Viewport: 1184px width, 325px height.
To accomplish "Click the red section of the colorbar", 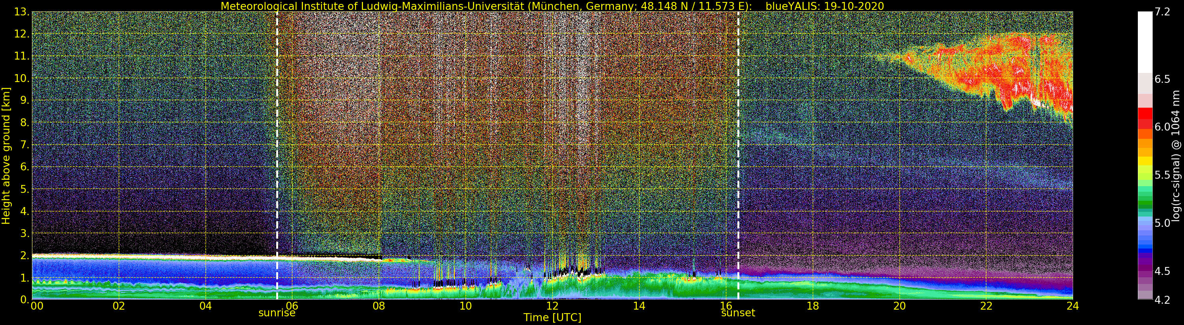I will click(1145, 119).
